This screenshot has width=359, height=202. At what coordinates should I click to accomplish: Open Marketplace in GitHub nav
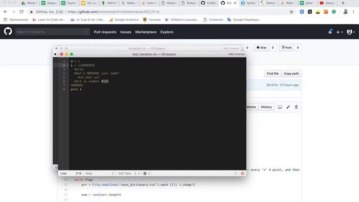[x=146, y=32]
